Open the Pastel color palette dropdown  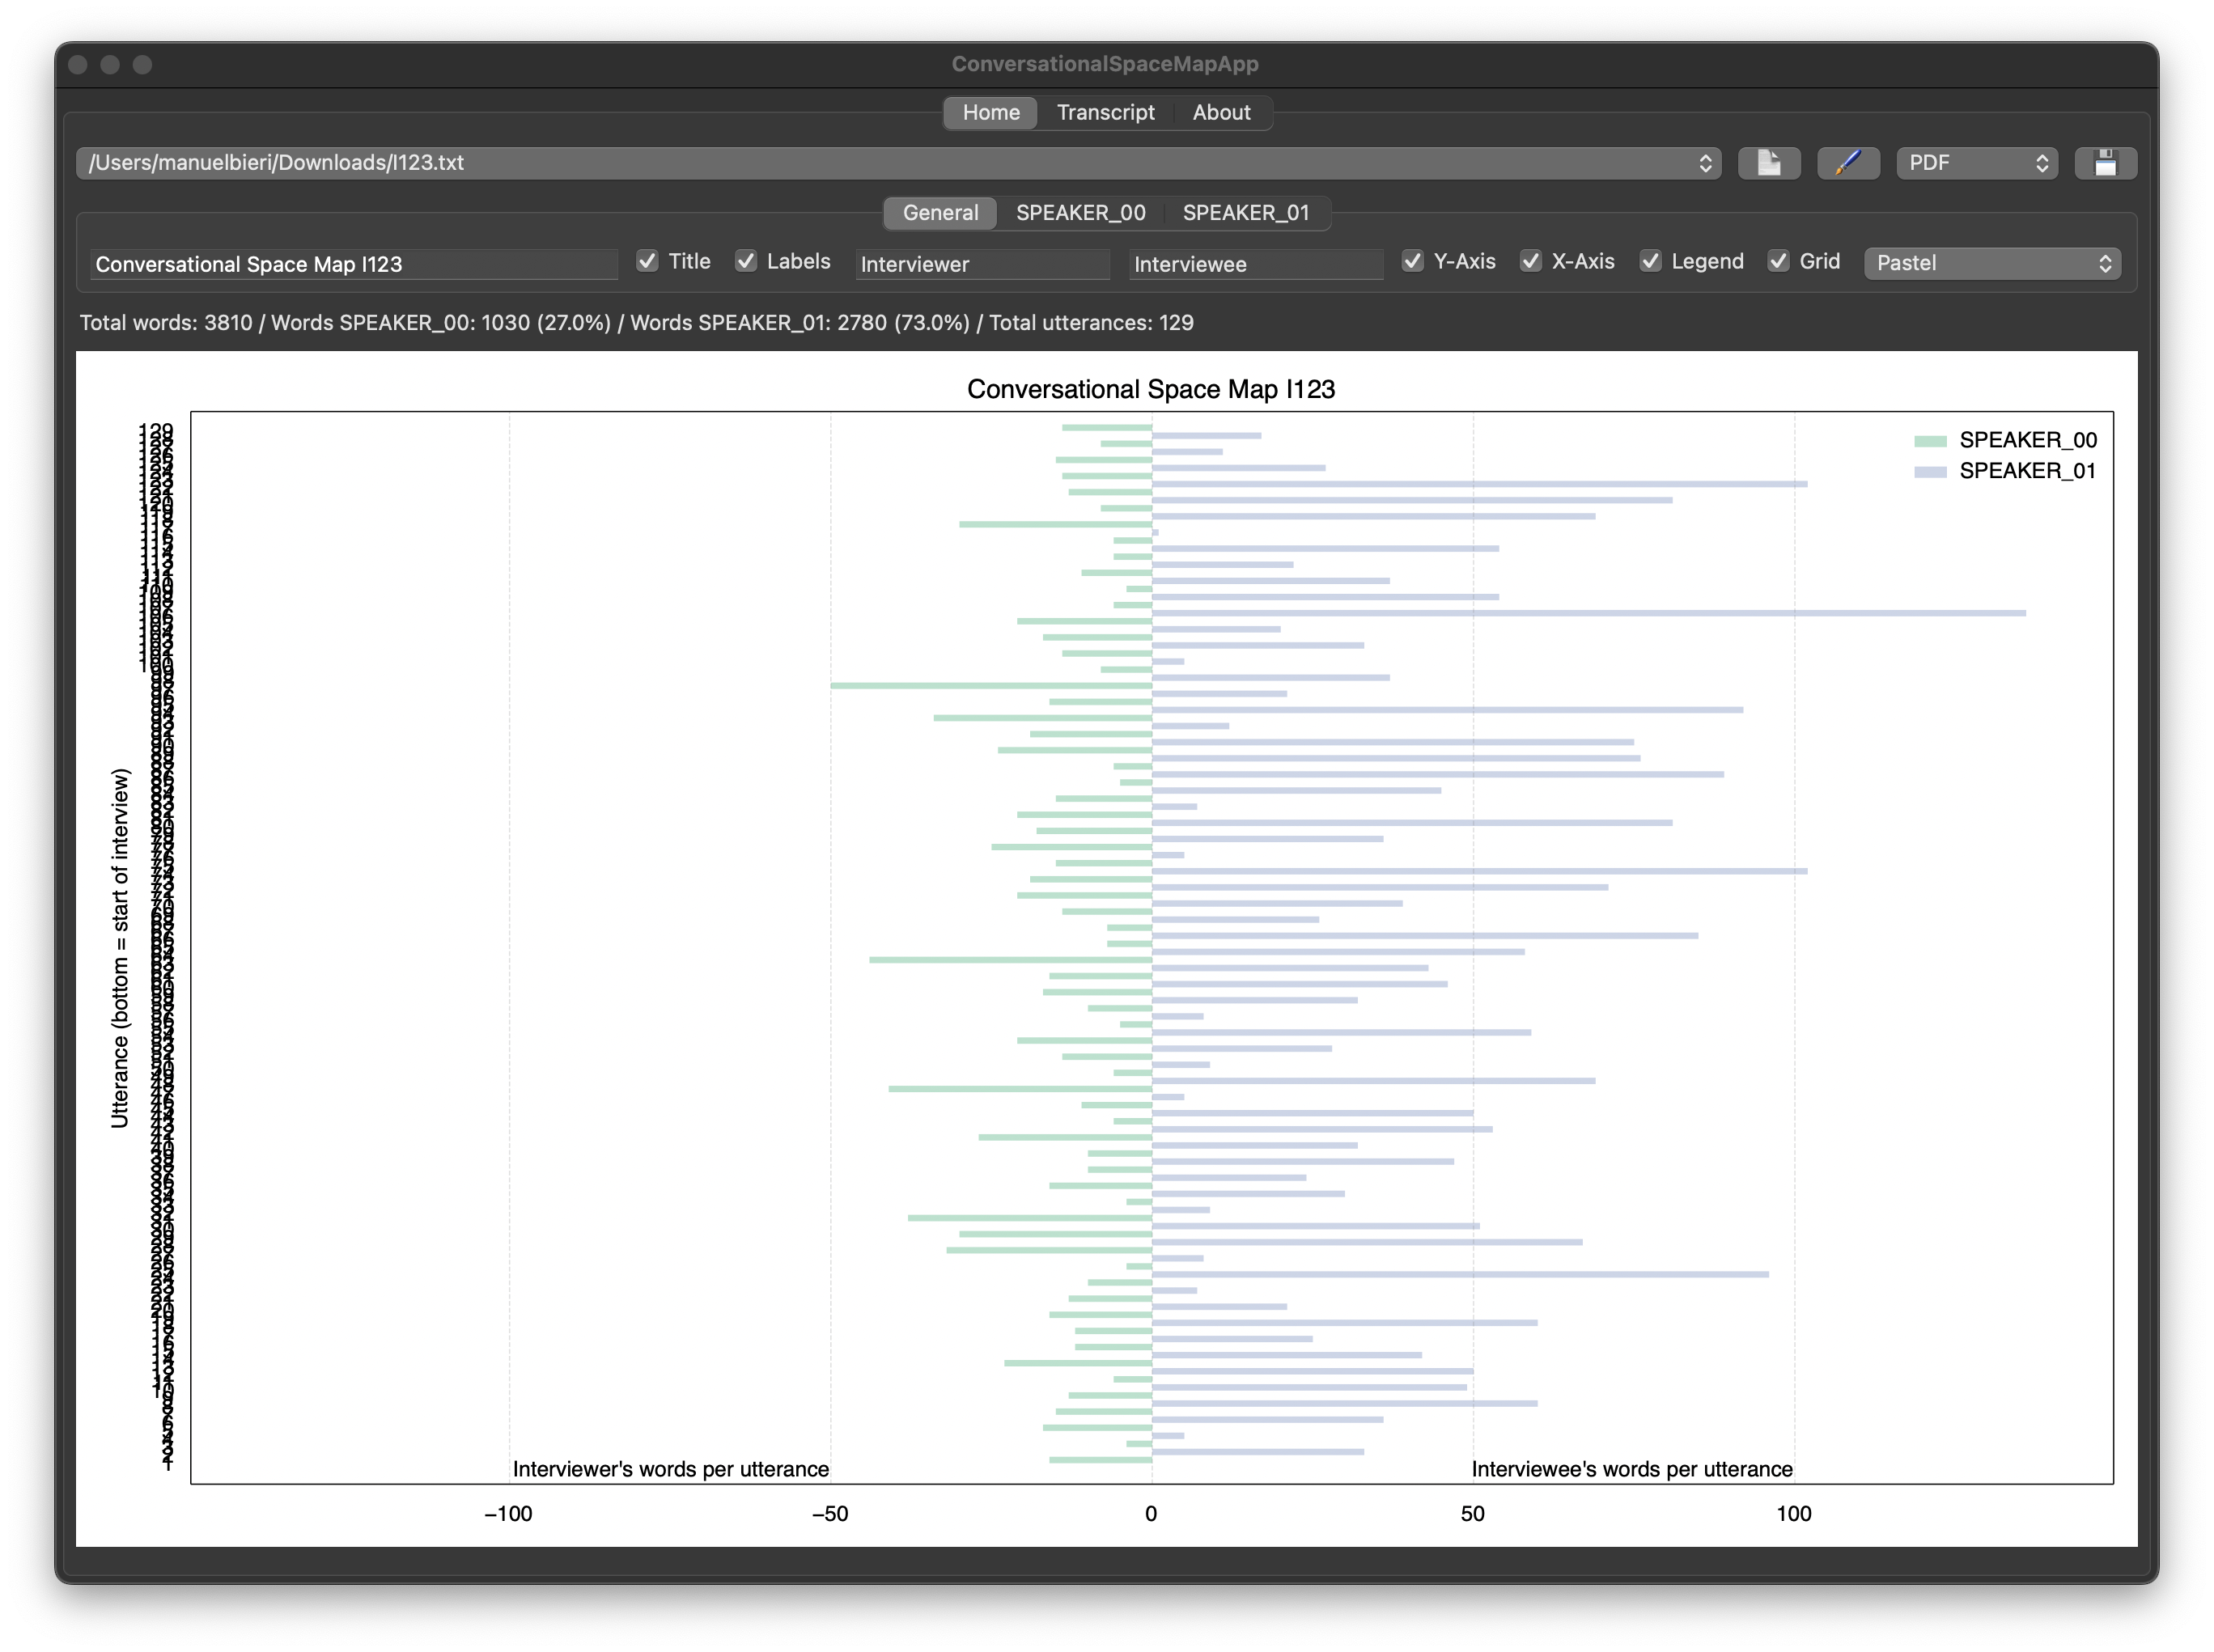pos(1992,263)
